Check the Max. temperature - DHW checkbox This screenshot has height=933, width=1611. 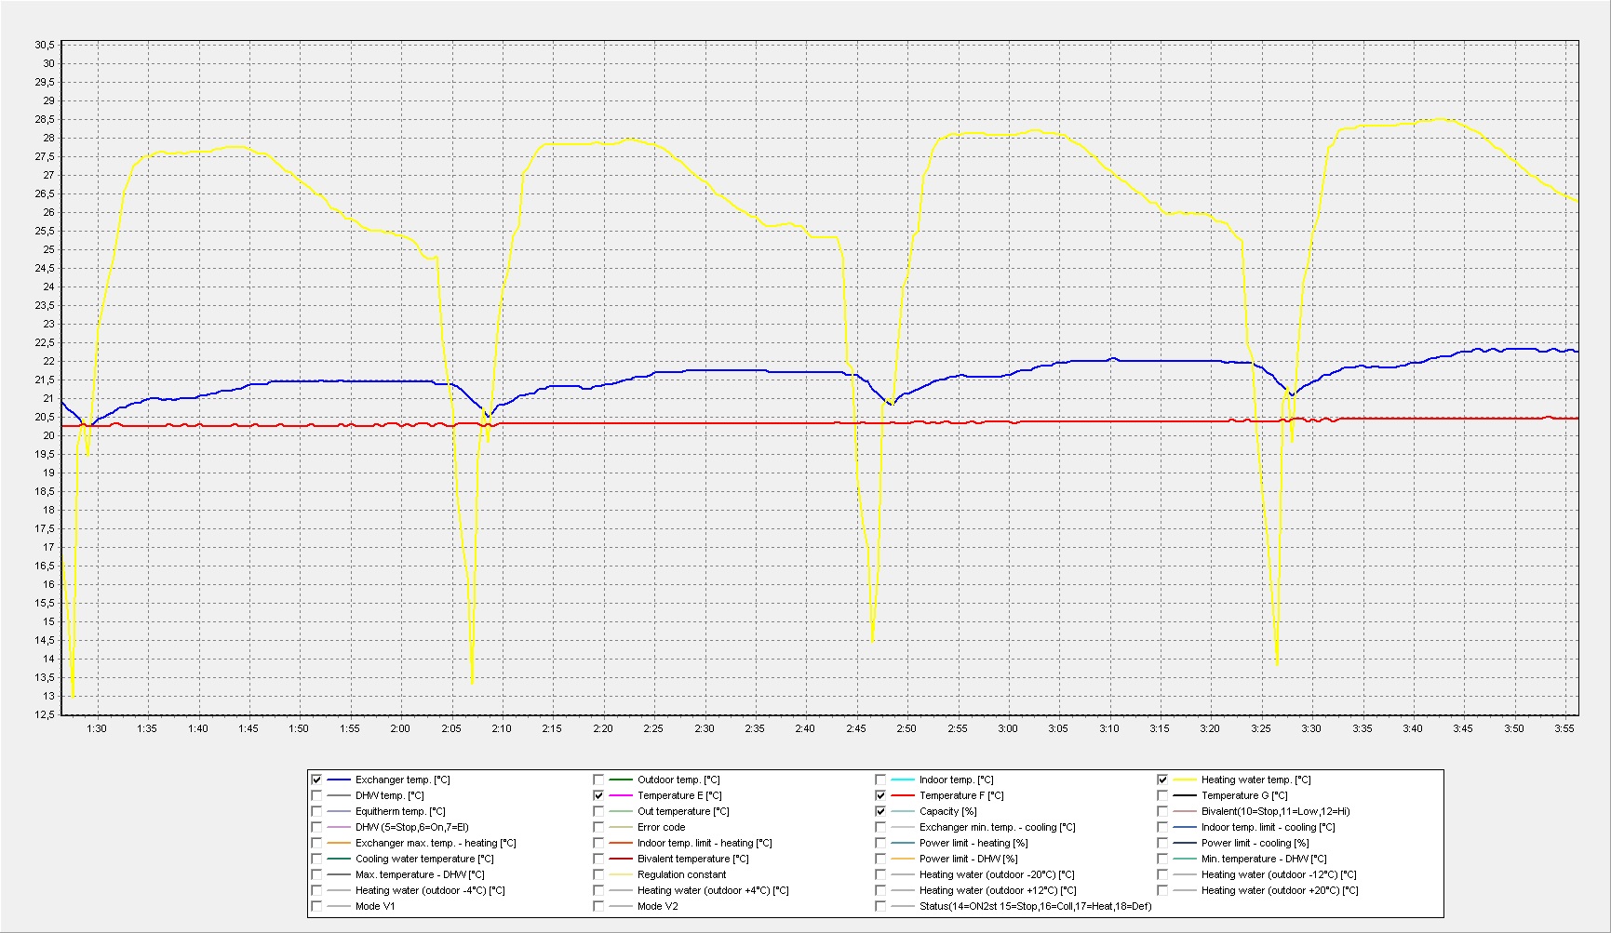pyautogui.click(x=316, y=874)
